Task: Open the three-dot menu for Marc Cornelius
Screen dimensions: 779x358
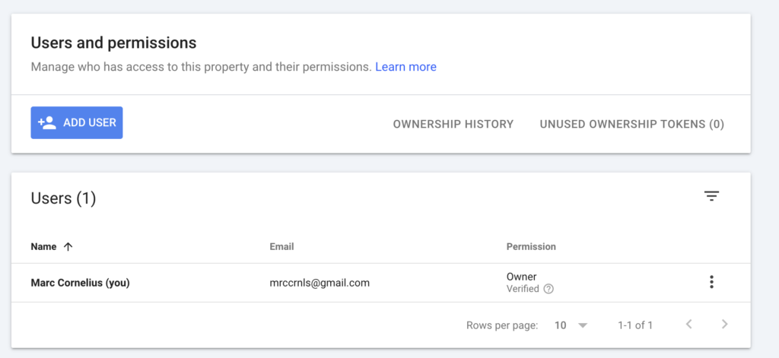Action: point(711,282)
